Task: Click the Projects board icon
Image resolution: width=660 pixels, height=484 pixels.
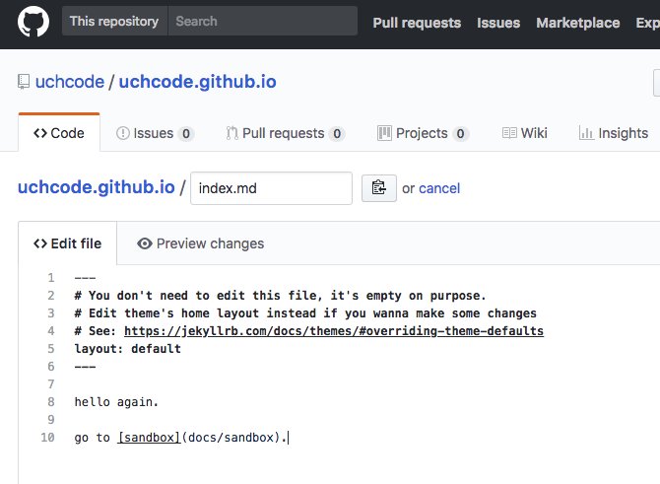Action: pos(384,133)
